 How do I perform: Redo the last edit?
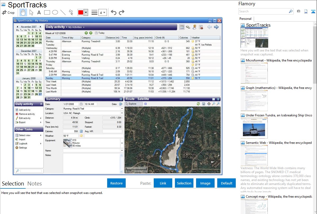(x=121, y=12)
